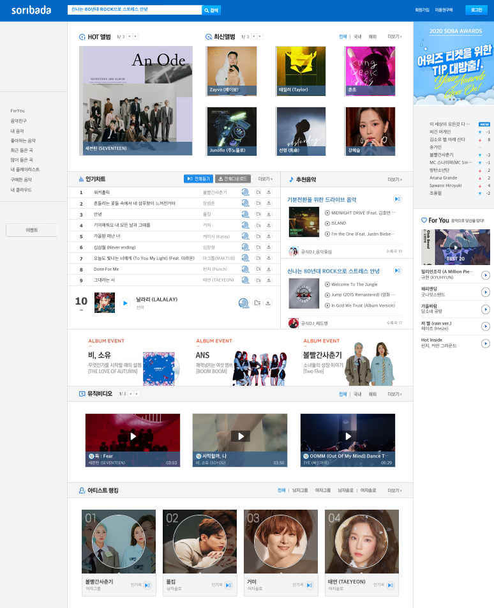Open 회원가입 link in header
This screenshot has width=494, height=608.
coord(422,10)
